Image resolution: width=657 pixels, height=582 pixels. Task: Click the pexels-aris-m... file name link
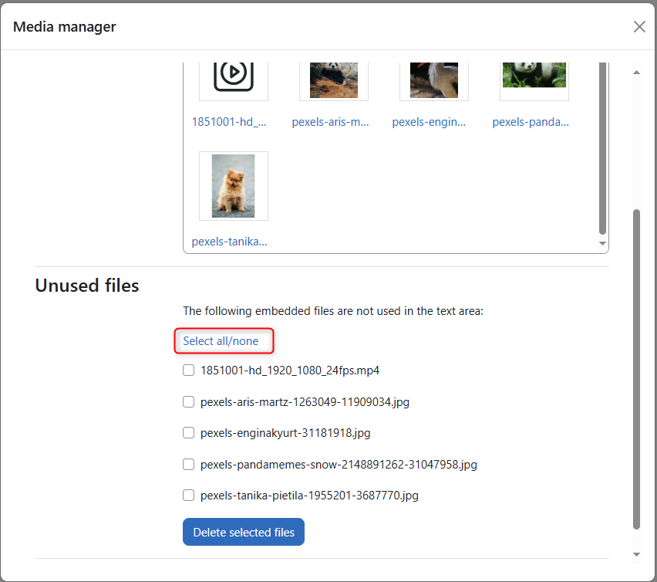[x=330, y=122]
